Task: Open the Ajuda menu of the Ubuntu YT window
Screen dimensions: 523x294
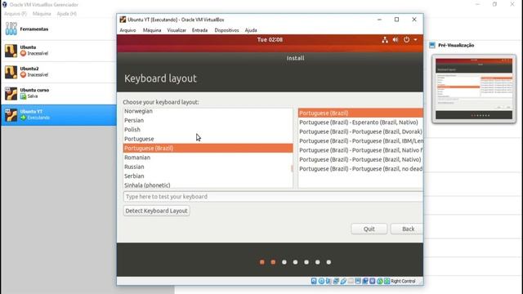Action: [x=251, y=30]
